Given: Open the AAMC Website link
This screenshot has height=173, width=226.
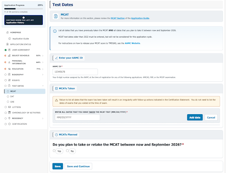Looking at the screenshot, I should (132, 43).
